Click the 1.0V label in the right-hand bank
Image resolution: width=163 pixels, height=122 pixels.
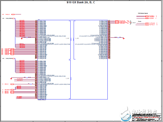pos(77,38)
